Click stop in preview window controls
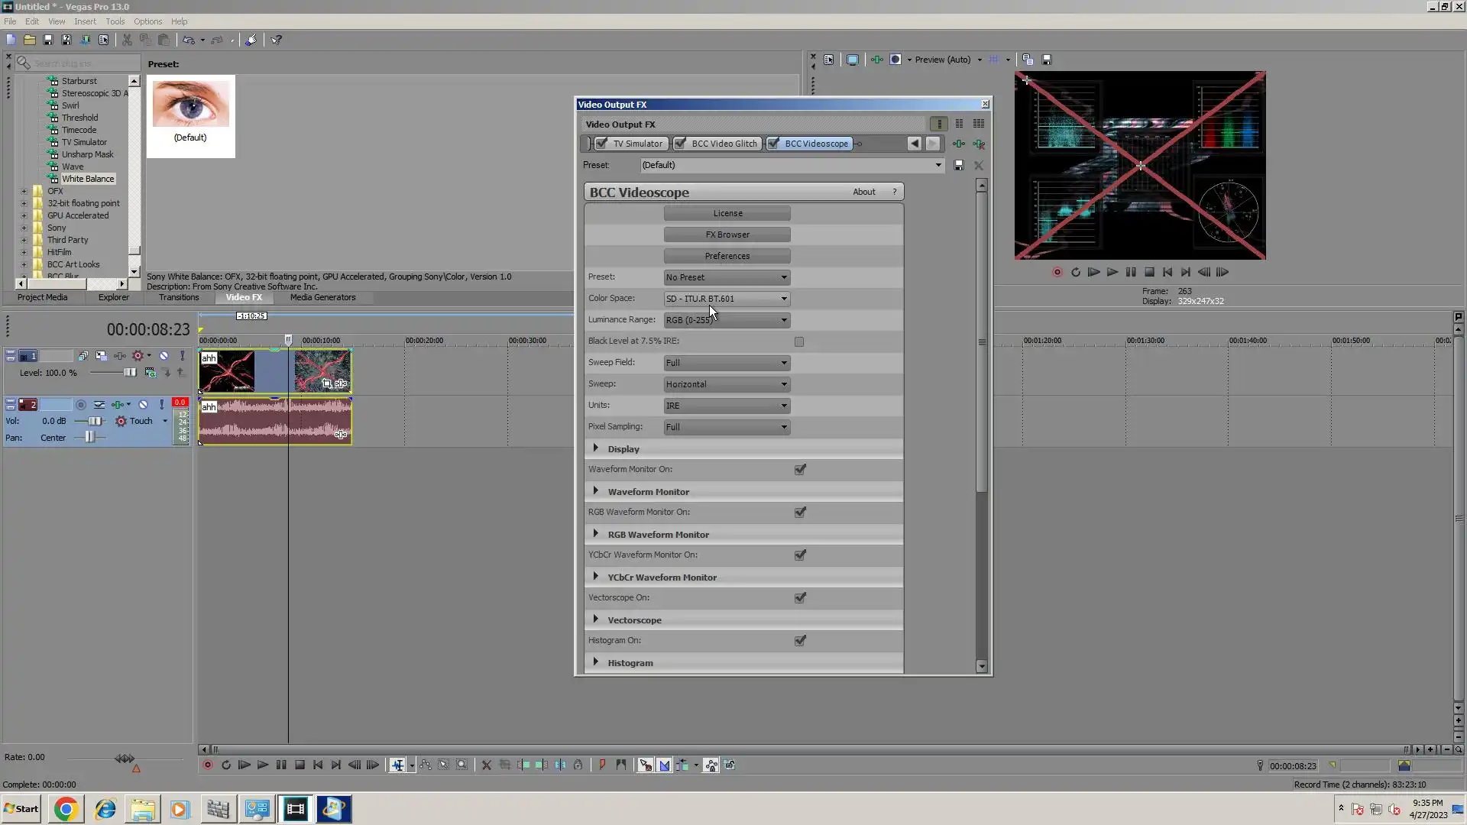This screenshot has width=1467, height=825. (1149, 272)
